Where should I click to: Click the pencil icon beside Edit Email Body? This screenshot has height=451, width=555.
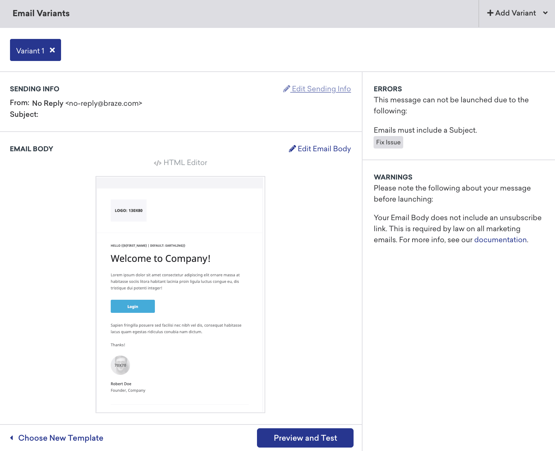pyautogui.click(x=293, y=148)
